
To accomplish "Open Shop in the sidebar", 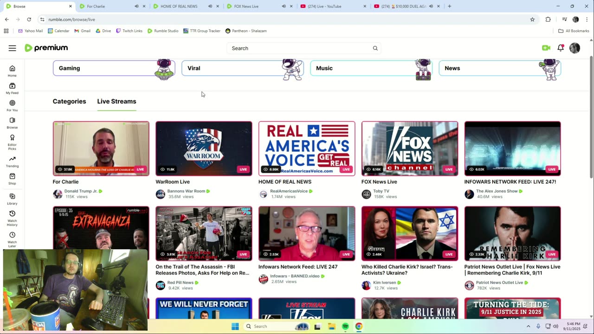I will (x=12, y=179).
